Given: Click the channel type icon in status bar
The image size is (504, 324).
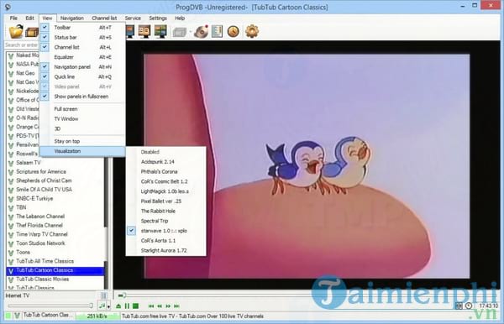Looking at the screenshot, I should pyautogui.click(x=18, y=316).
